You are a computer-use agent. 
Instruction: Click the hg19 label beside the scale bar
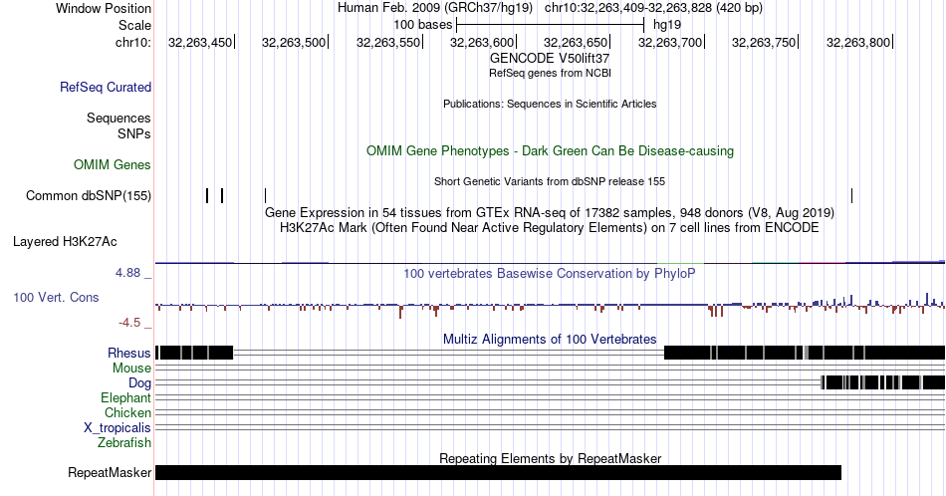667,25
